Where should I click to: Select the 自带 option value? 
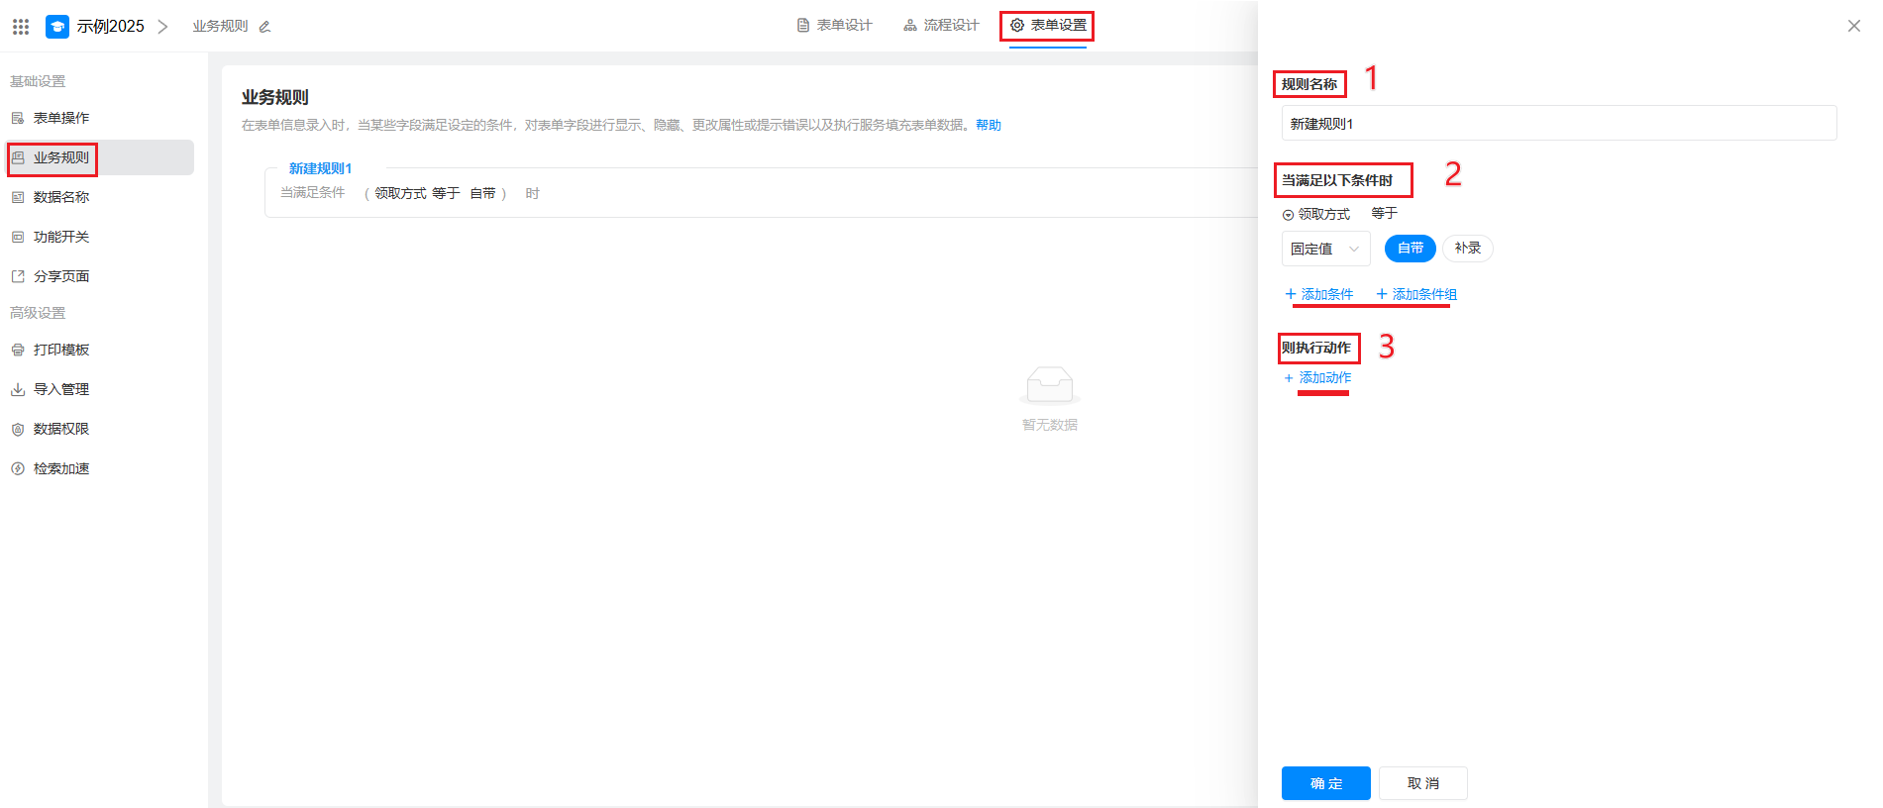pyautogui.click(x=1410, y=249)
